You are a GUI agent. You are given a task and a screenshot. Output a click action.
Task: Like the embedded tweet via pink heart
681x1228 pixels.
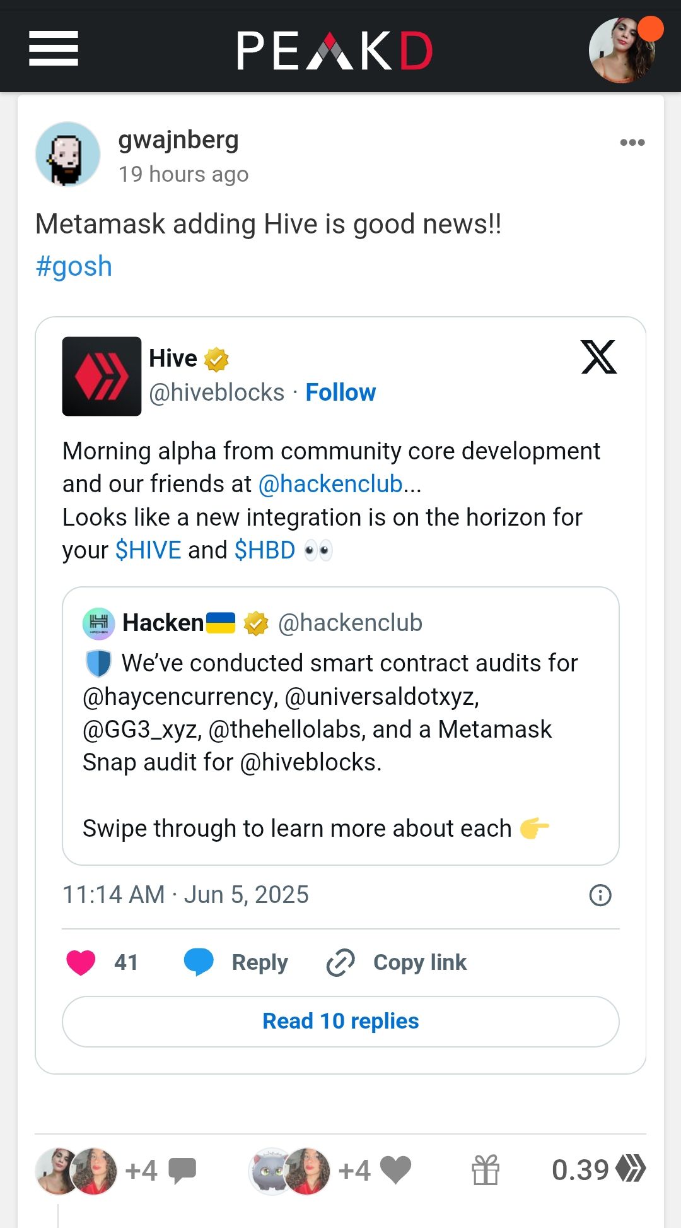[x=81, y=962]
